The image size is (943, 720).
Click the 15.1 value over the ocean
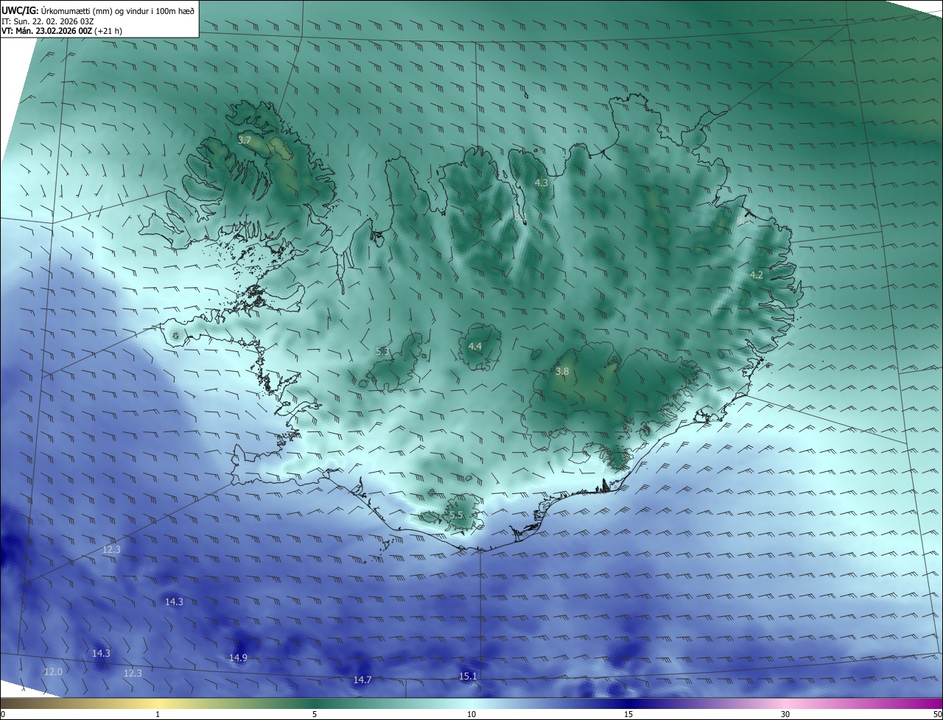tap(468, 676)
